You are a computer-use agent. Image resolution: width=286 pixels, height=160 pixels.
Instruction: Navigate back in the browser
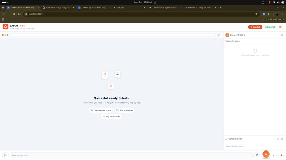pyautogui.click(x=3, y=14)
